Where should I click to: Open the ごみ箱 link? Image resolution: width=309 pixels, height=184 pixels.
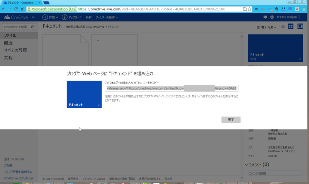tap(8, 165)
